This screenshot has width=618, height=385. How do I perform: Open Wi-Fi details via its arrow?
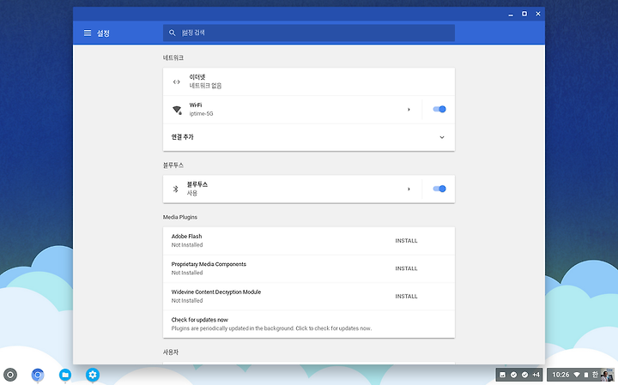409,110
